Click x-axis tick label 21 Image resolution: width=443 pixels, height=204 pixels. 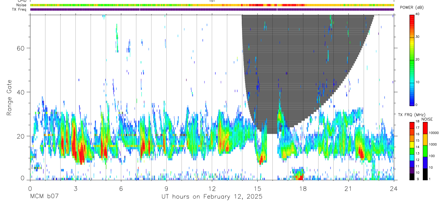coord(348,189)
